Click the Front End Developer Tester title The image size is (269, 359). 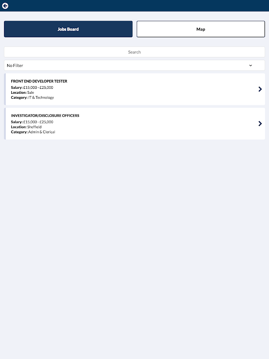tap(39, 81)
